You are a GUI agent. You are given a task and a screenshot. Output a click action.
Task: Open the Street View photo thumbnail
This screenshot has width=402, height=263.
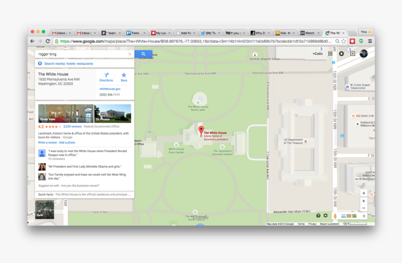pyautogui.click(x=66, y=113)
